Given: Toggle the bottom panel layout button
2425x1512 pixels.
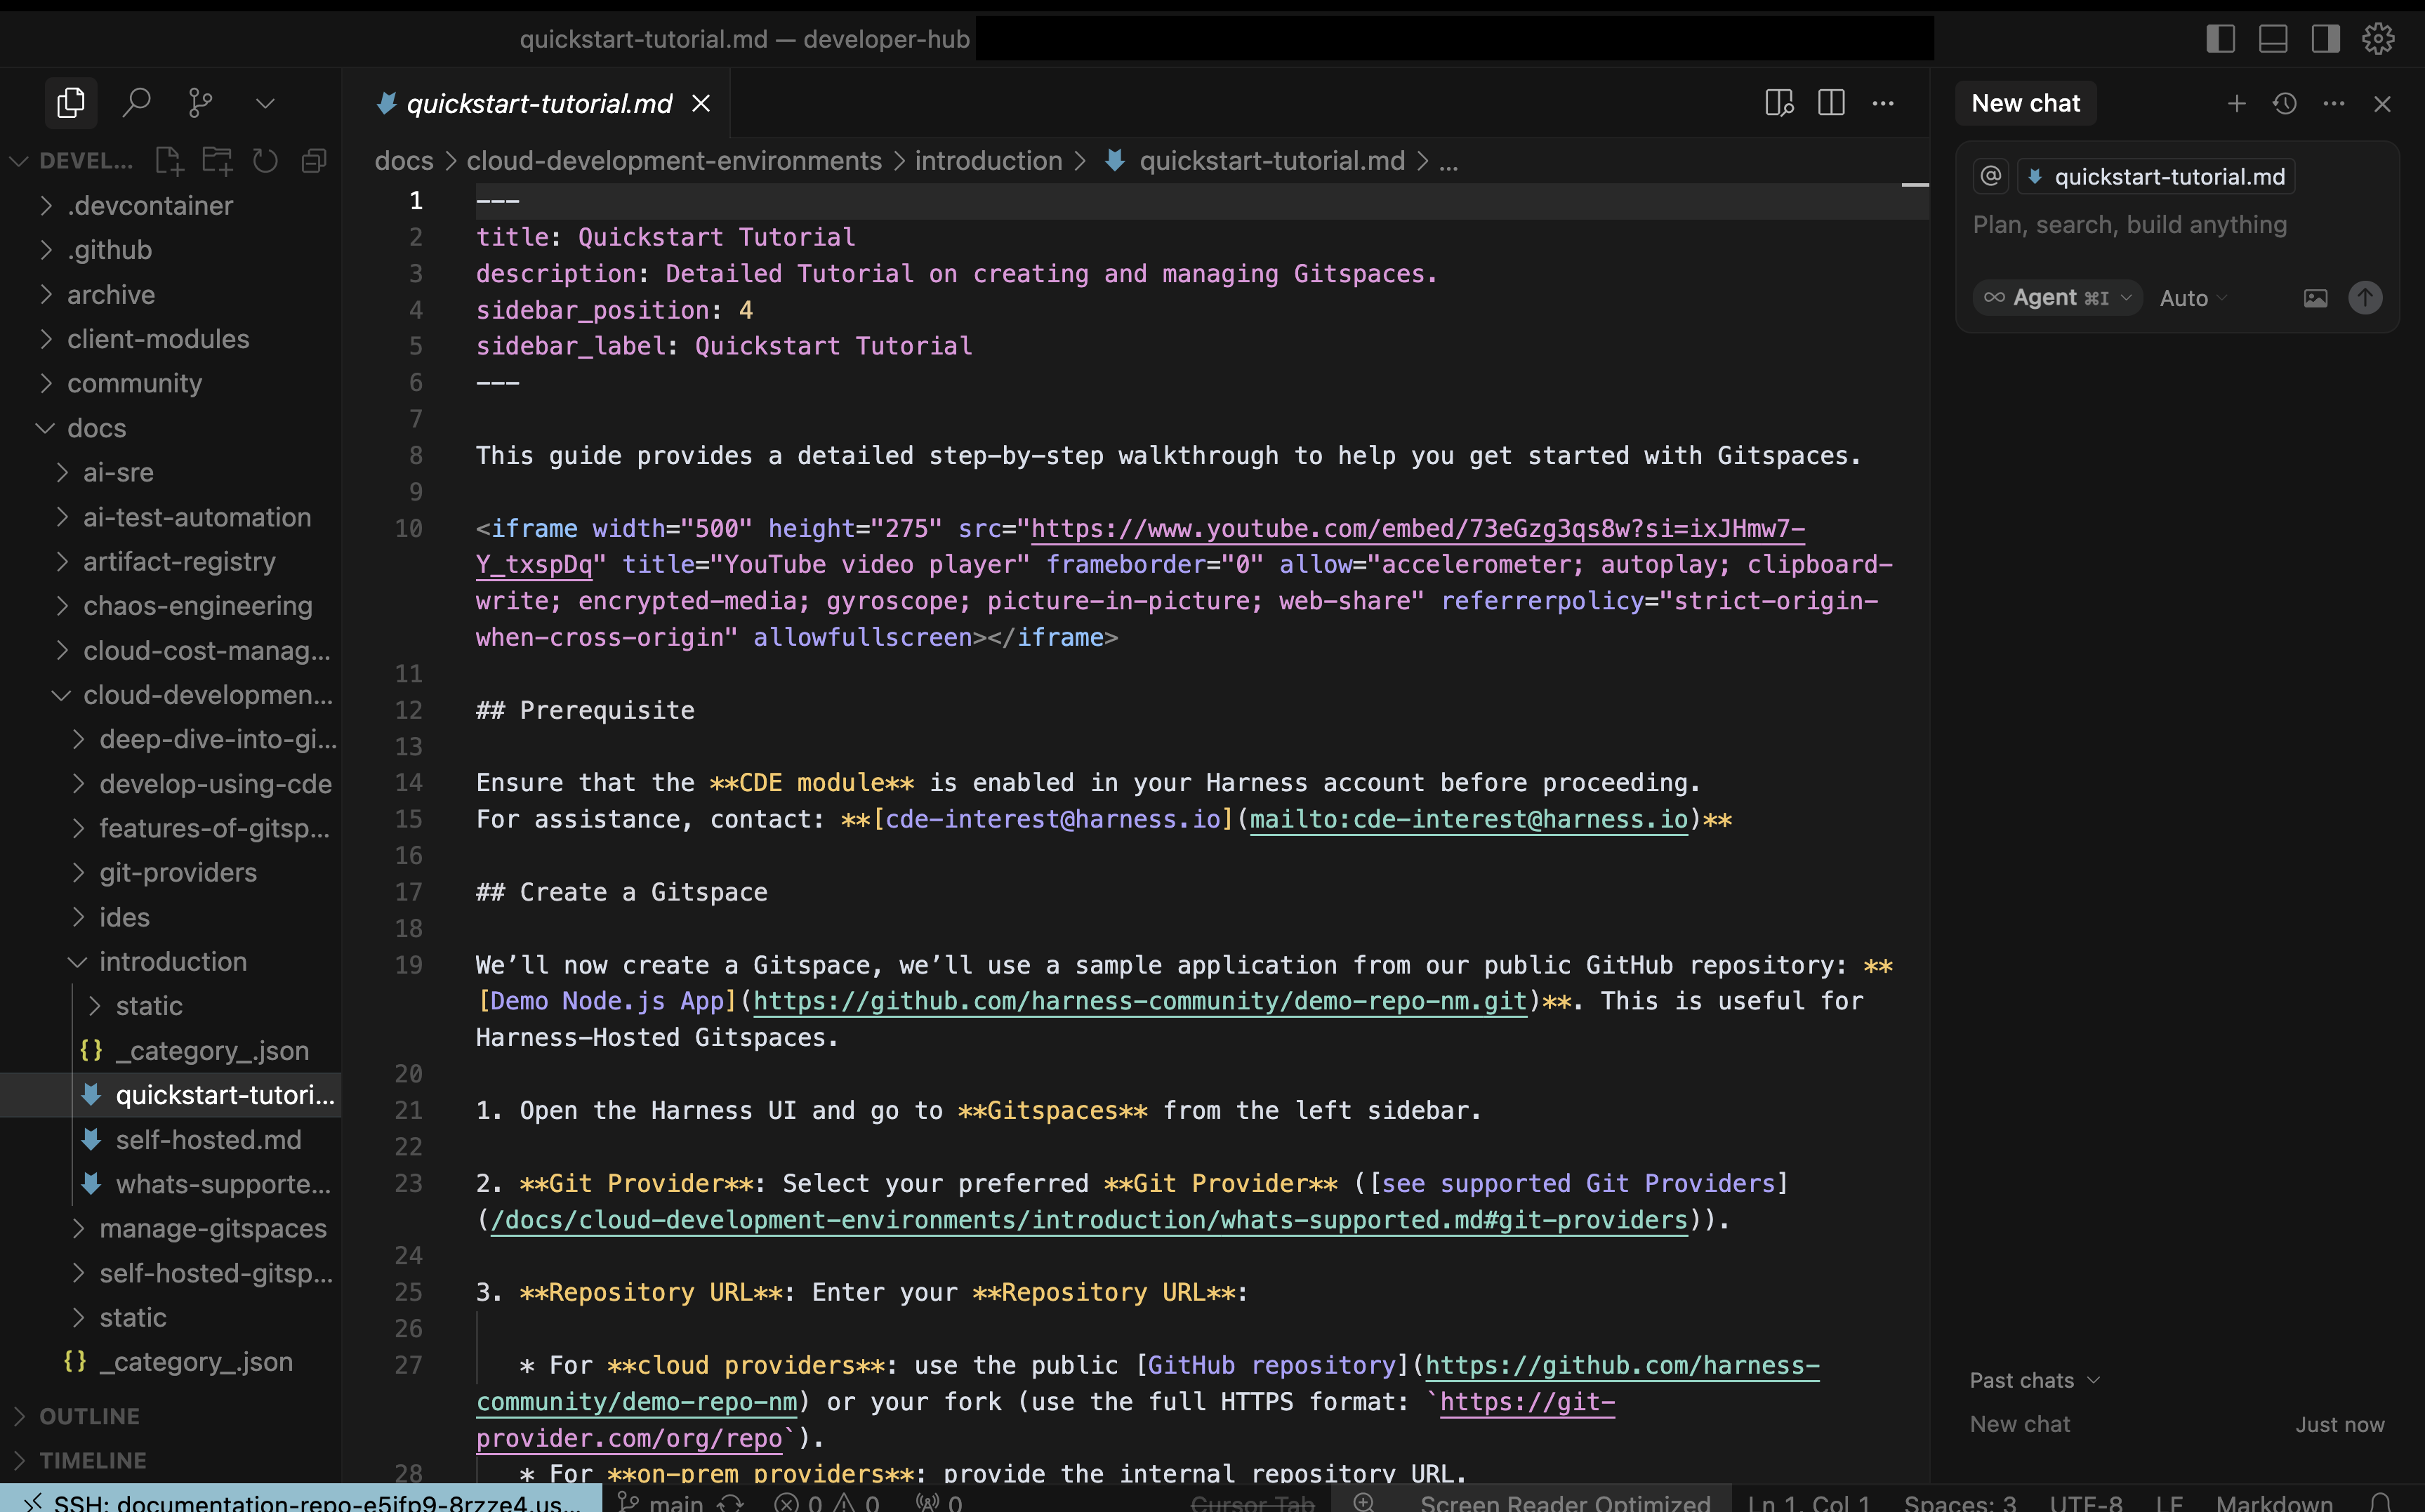Looking at the screenshot, I should click(x=2273, y=39).
